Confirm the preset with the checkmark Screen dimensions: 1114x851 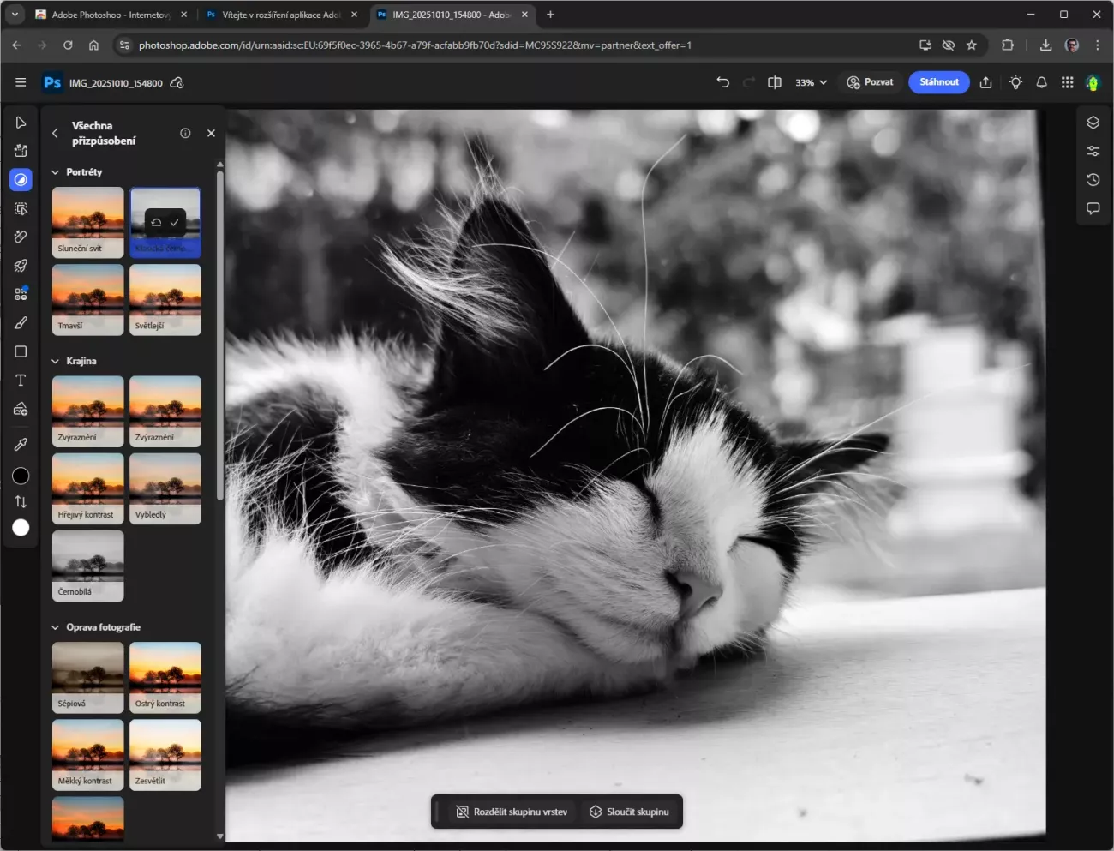(175, 222)
